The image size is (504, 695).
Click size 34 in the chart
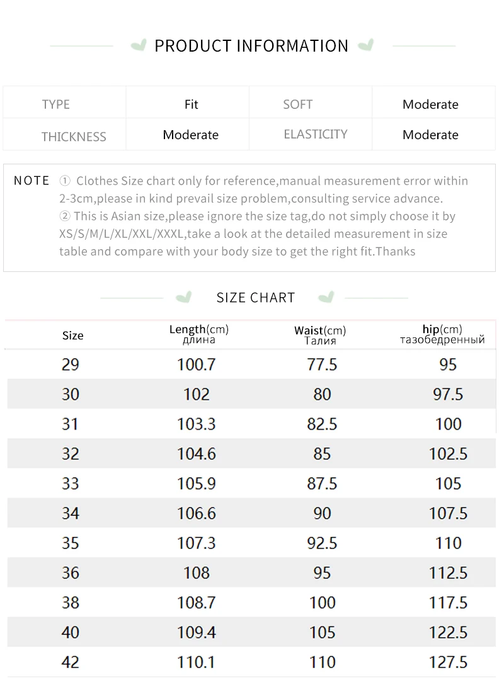point(71,514)
